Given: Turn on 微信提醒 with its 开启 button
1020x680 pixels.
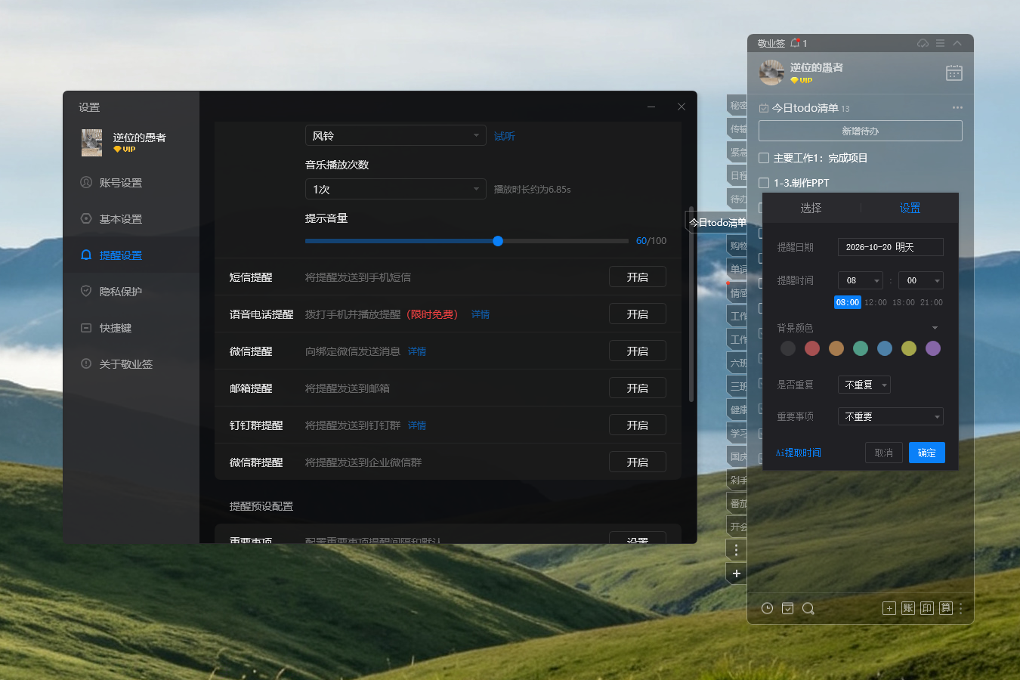Looking at the screenshot, I should point(638,351).
